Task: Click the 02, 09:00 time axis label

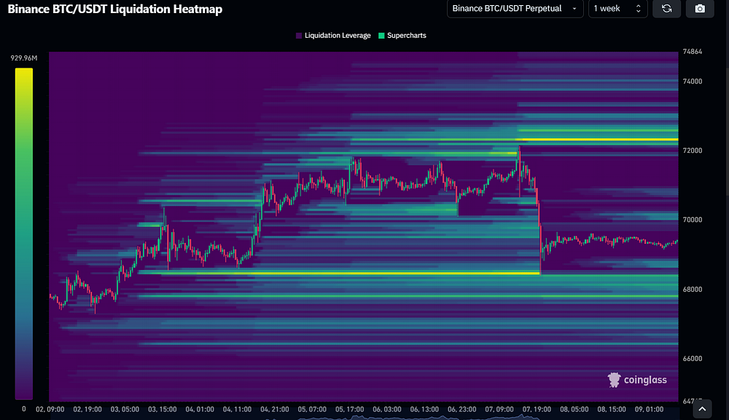Action: 50,409
